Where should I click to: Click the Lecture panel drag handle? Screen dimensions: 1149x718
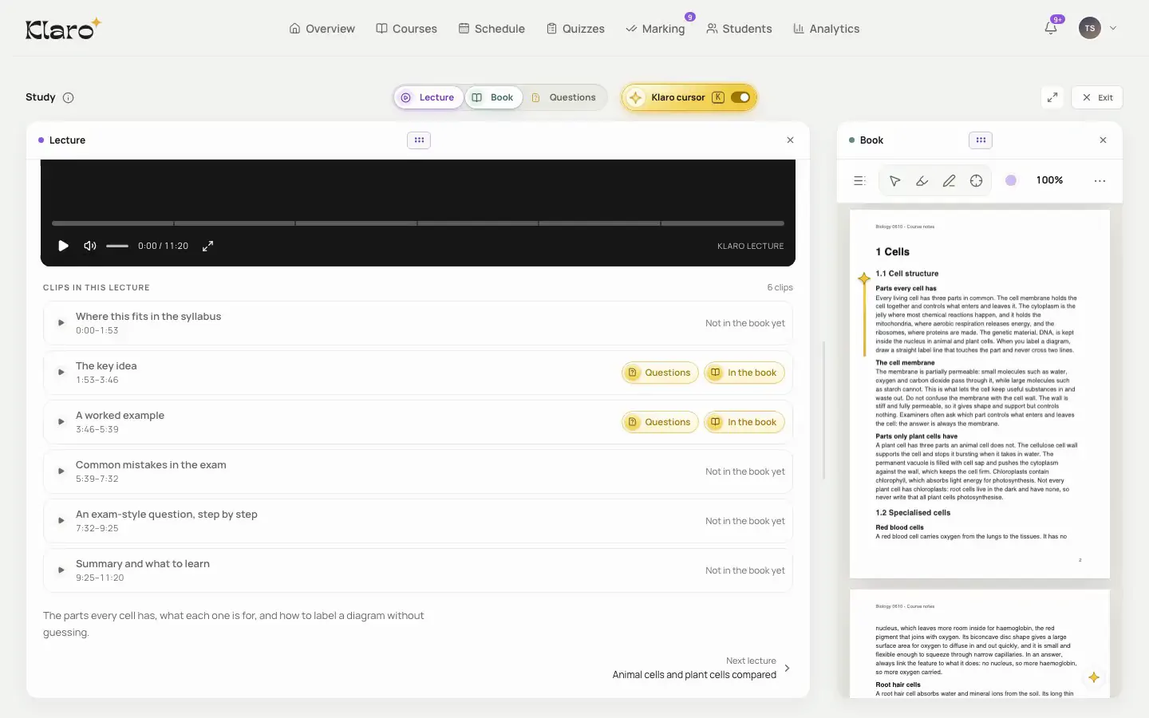(x=419, y=140)
